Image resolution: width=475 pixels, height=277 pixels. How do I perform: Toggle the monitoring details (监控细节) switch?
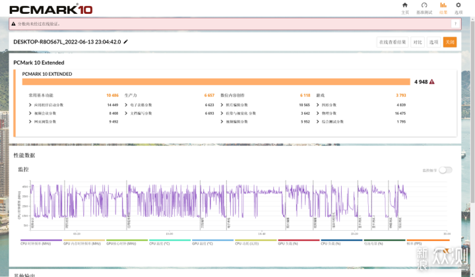[445, 170]
